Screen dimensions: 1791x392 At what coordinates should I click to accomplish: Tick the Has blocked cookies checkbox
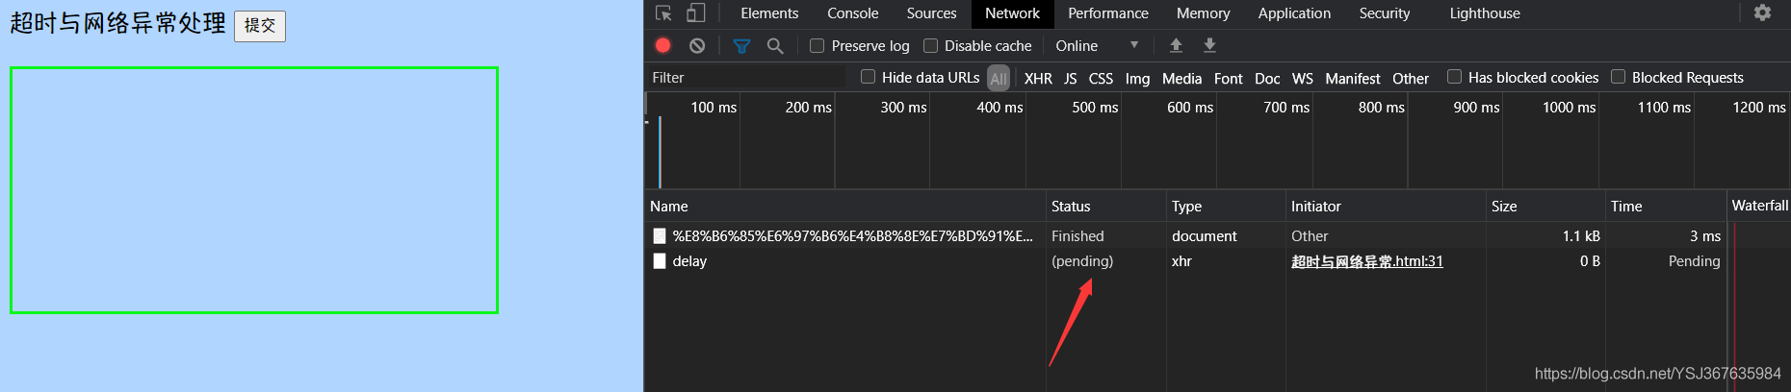(x=1454, y=77)
